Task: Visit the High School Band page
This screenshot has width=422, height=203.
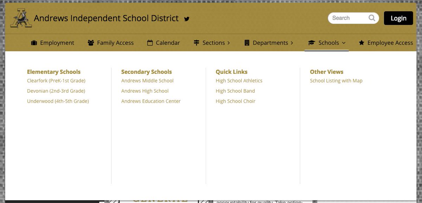Action: 235,91
